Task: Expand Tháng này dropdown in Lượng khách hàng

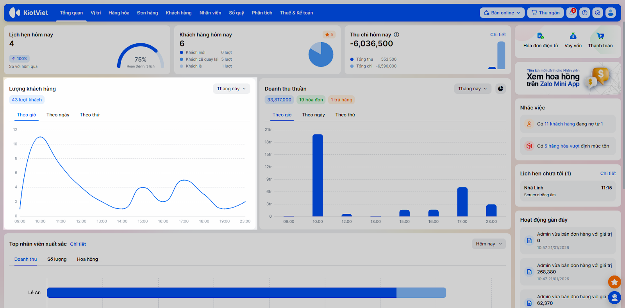Action: (231, 89)
